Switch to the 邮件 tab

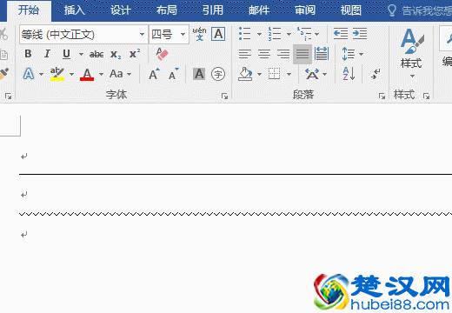click(259, 10)
